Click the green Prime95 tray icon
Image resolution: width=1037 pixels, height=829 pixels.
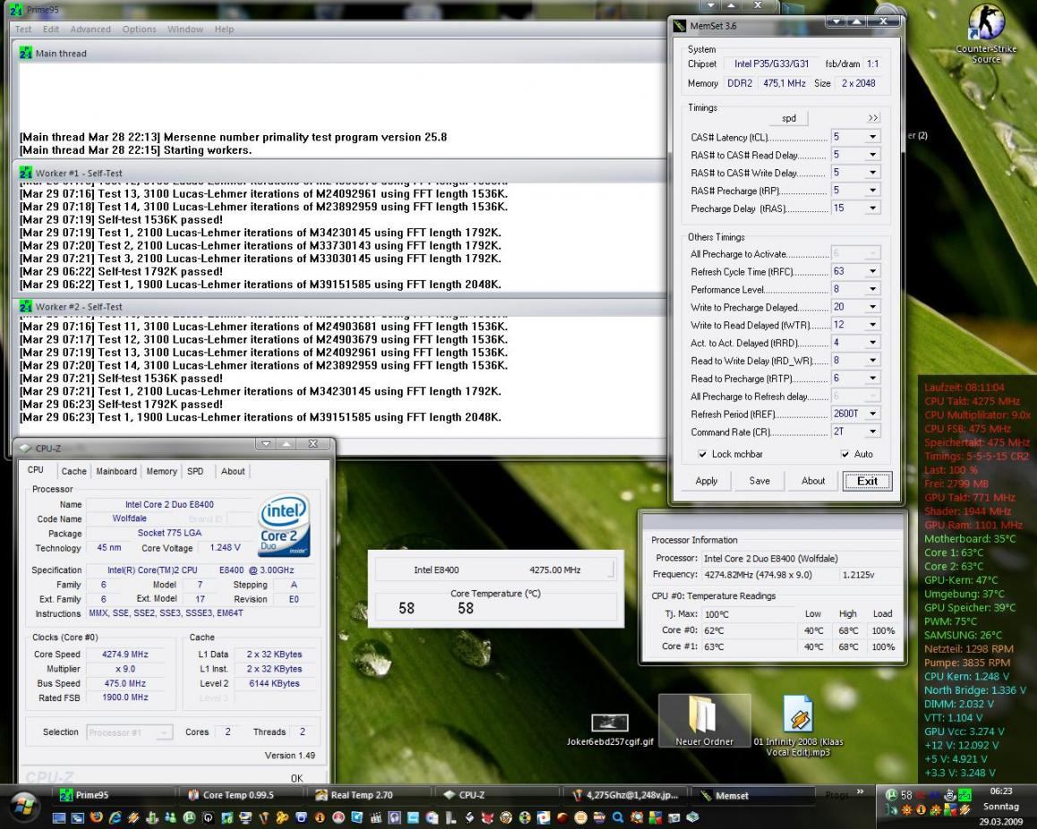[965, 795]
